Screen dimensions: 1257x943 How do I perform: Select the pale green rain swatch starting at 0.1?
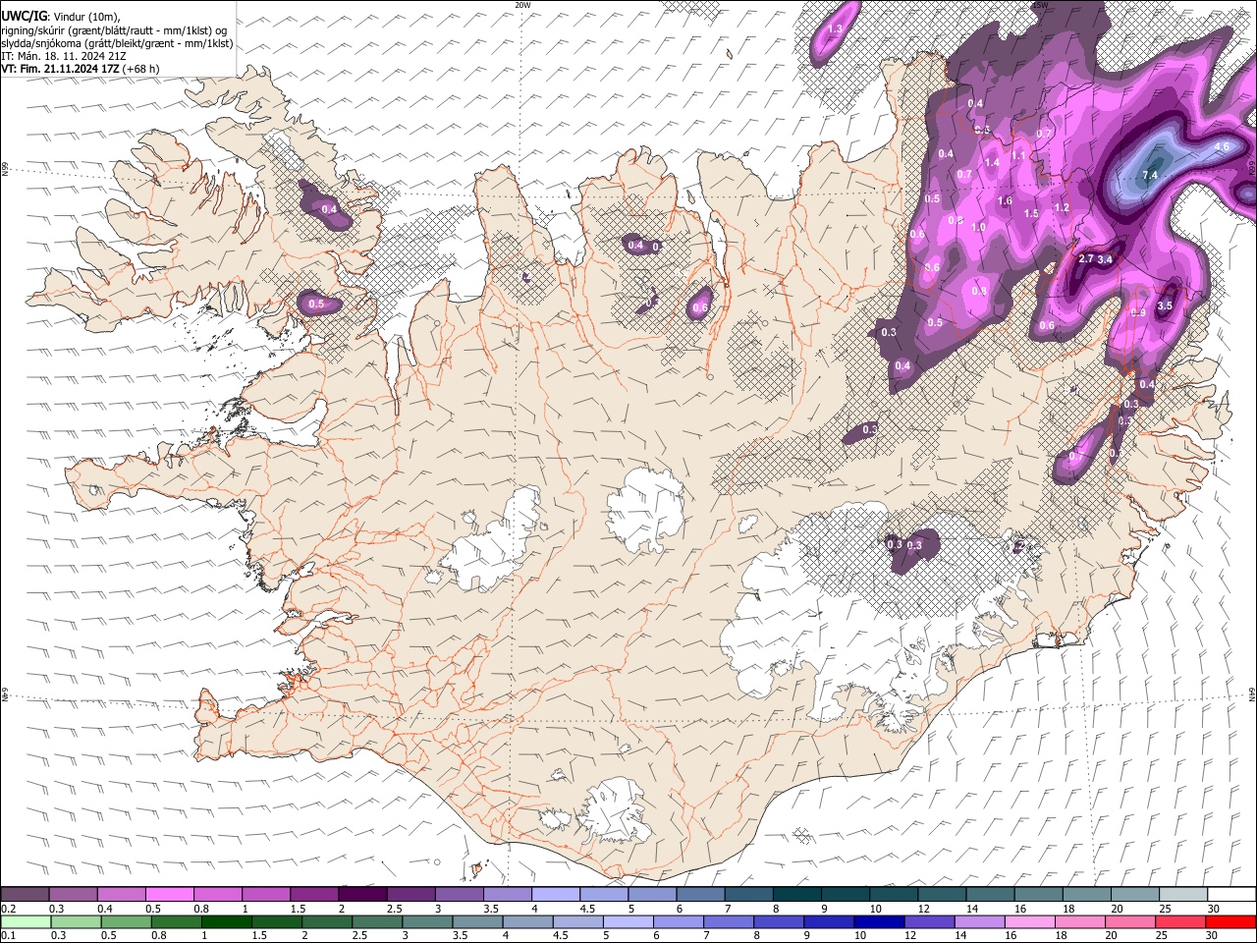tap(26, 922)
